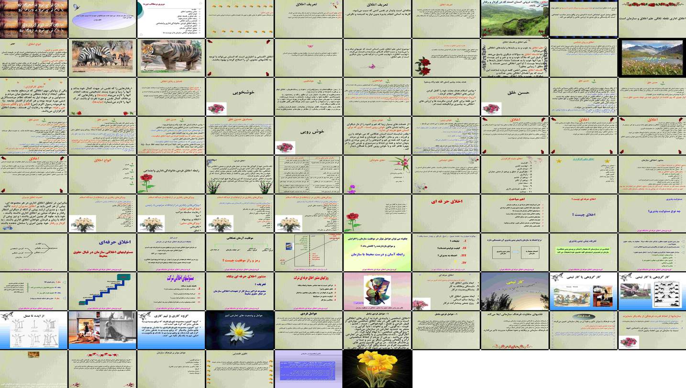Select the 'اهم مباحث' slide thumbnail
The height and width of the screenshot is (388, 686).
click(514, 213)
